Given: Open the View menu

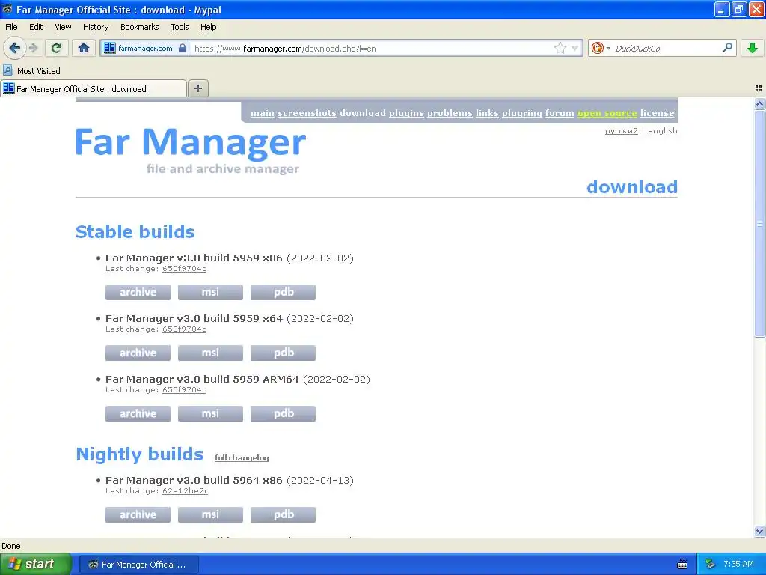Looking at the screenshot, I should 63,27.
